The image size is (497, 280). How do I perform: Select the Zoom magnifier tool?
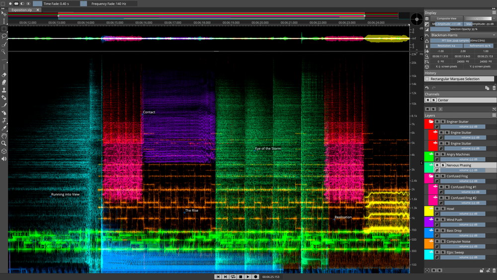(x=4, y=143)
